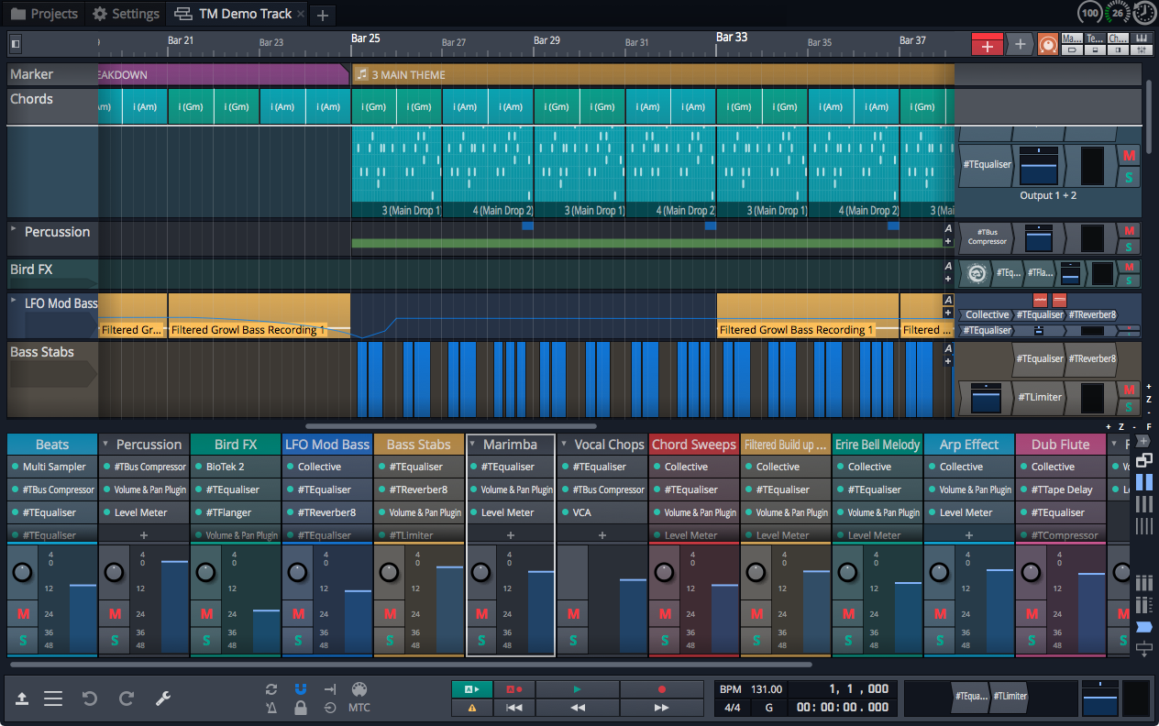Select the metronome click icon near the transport
The image size is (1159, 726).
point(270,708)
